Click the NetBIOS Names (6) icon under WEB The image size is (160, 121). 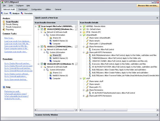pos(51,41)
